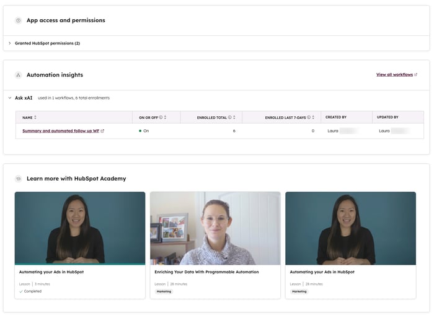This screenshot has width=434, height=316.
Task: Click the 'Lesson | 3 minutes' text on first card
Action: (34, 284)
